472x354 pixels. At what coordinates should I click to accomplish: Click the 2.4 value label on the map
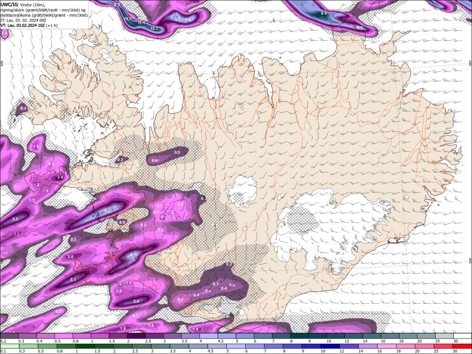pos(60,177)
